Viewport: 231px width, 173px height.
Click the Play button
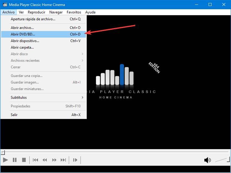(5, 160)
